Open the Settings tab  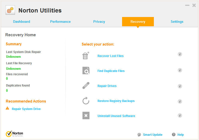click(x=177, y=22)
